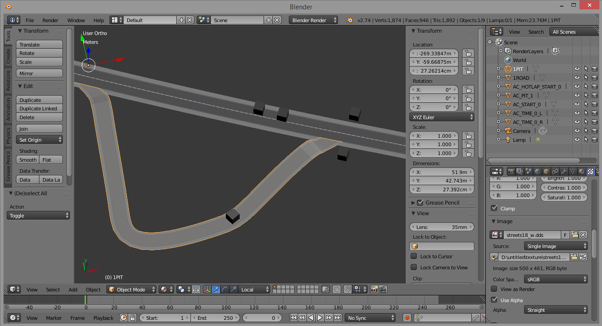
Task: Open the Texture properties tab (checker icon)
Action: [x=590, y=171]
